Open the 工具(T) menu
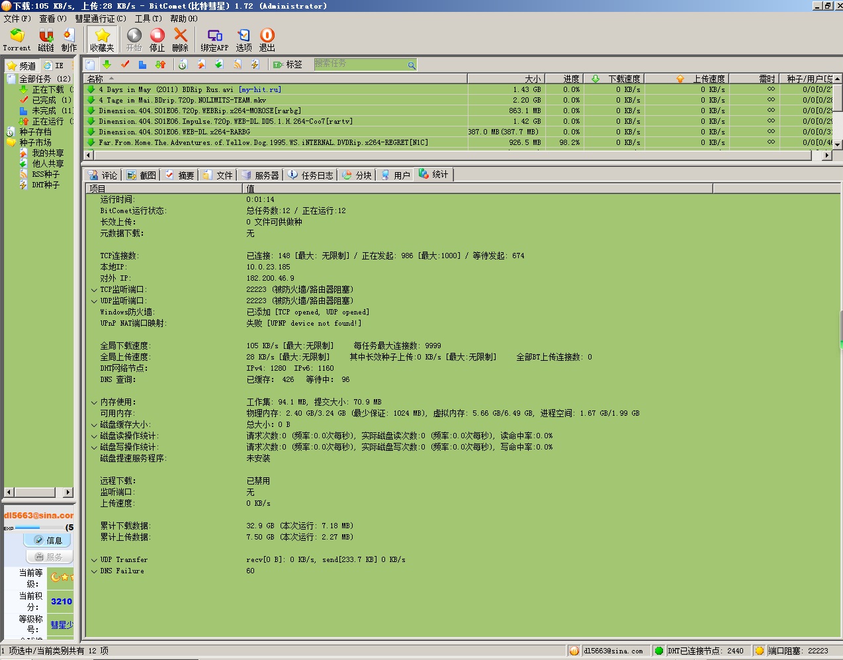Viewport: 843px width, 660px height. 148,19
